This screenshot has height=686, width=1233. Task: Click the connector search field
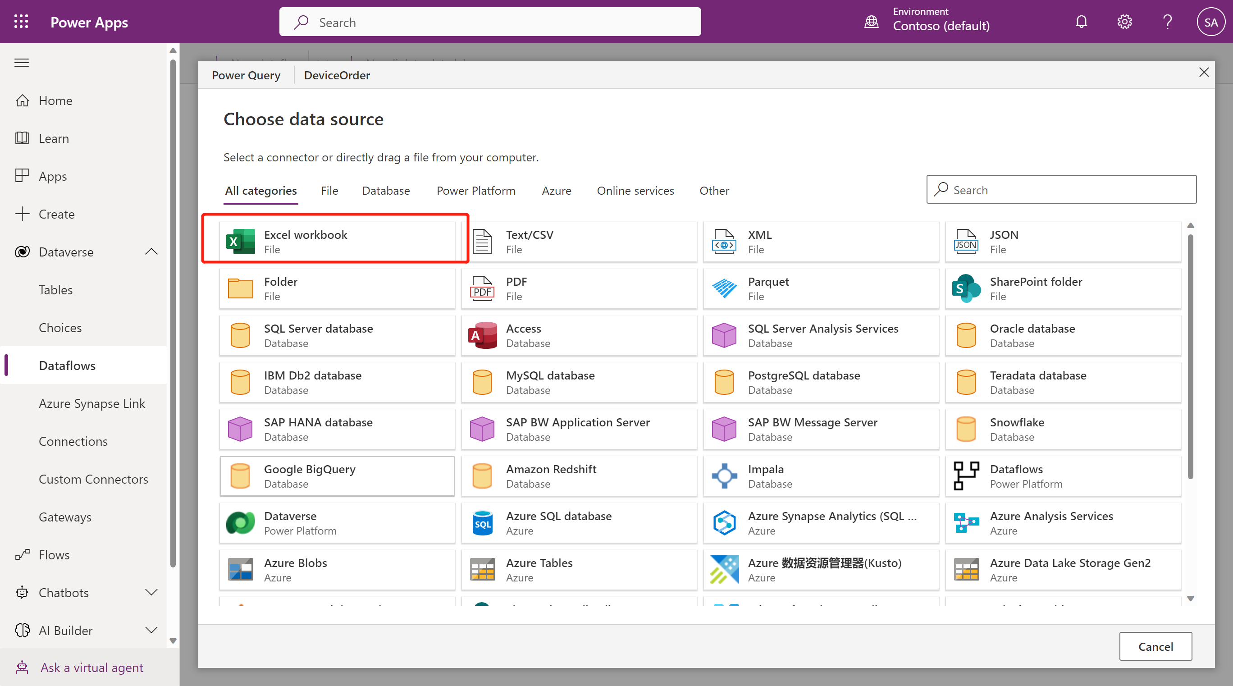coord(1060,189)
